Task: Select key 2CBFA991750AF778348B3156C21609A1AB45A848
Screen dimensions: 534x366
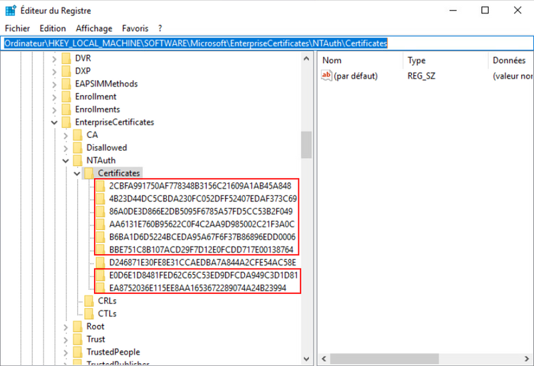Action: click(200, 186)
